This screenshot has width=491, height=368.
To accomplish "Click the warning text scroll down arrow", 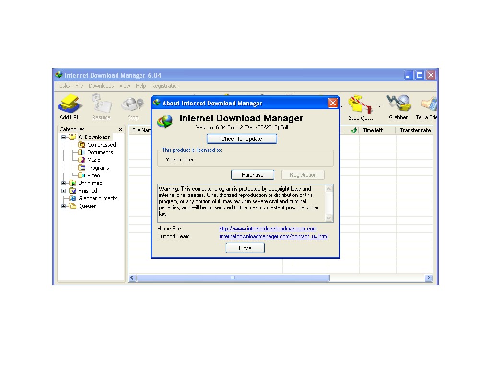I will coord(328,218).
